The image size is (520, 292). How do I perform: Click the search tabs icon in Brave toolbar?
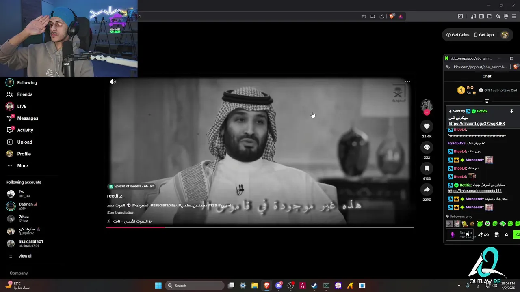coord(460,16)
